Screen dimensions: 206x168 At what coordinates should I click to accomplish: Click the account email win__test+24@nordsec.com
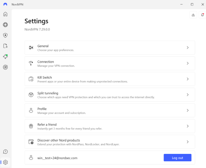coord(57,158)
